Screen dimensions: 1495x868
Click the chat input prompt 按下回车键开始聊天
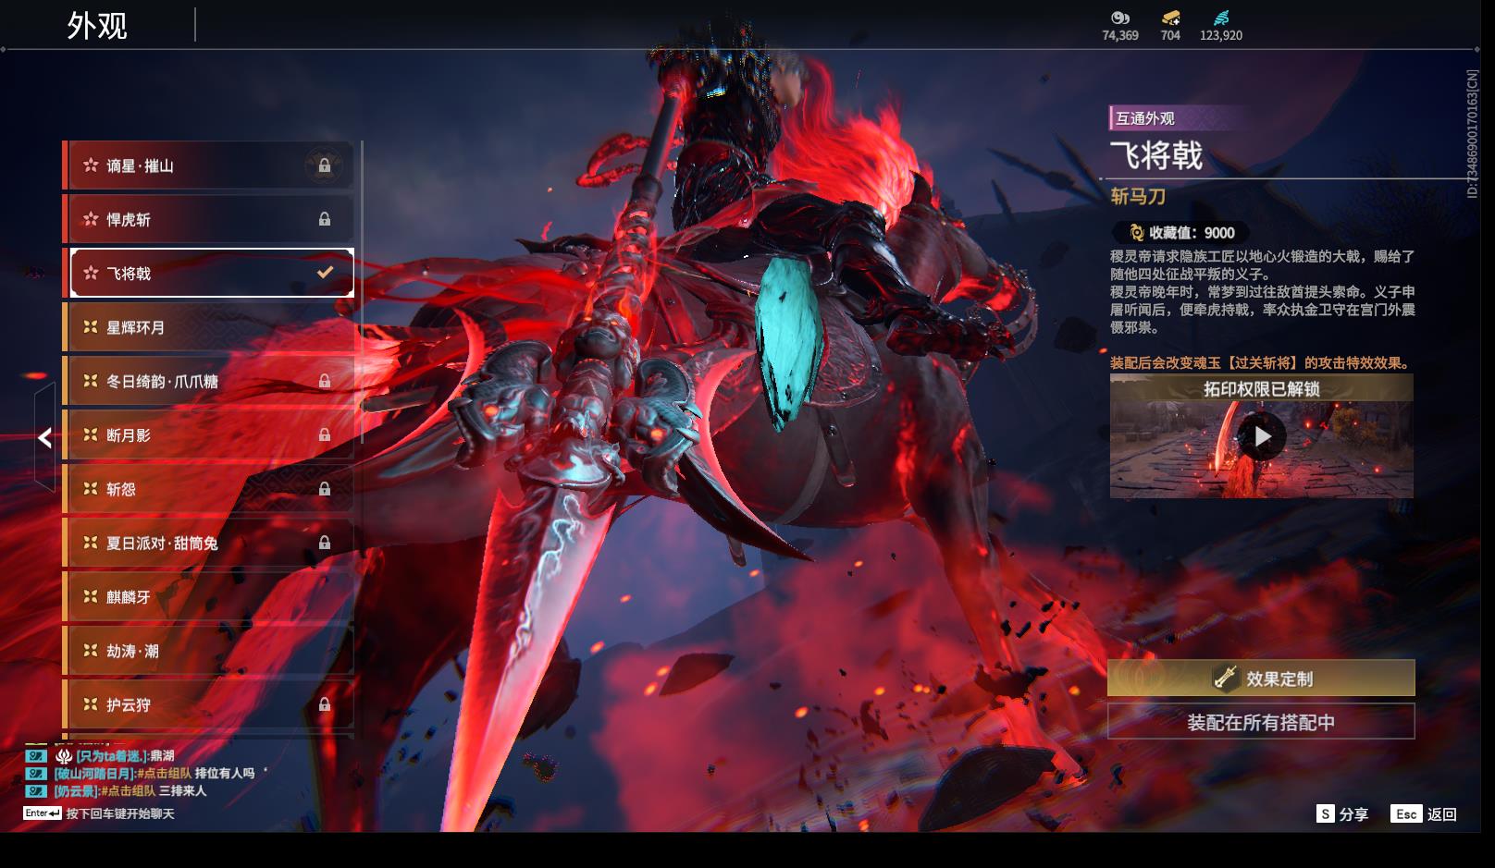pos(119,813)
